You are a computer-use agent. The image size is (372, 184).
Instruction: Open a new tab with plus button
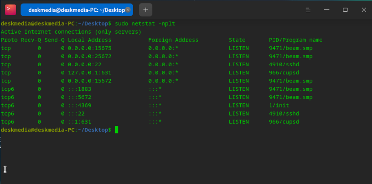[x=146, y=10]
